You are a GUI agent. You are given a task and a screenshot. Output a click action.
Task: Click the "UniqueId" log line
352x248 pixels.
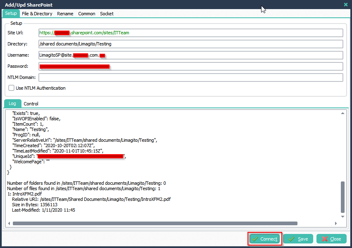69,156
